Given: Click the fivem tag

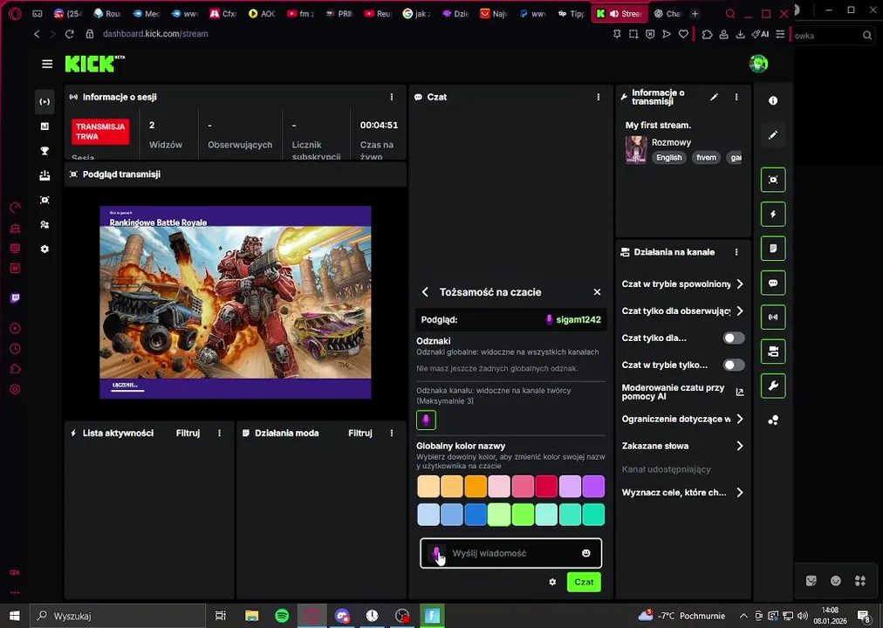Looking at the screenshot, I should coord(706,158).
